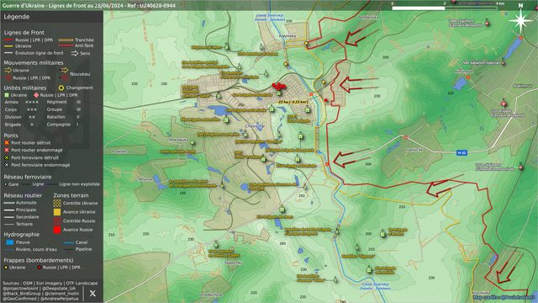This screenshot has height=303, width=538.
Task: Click the map scale bar at top
Action: (x=445, y=8)
